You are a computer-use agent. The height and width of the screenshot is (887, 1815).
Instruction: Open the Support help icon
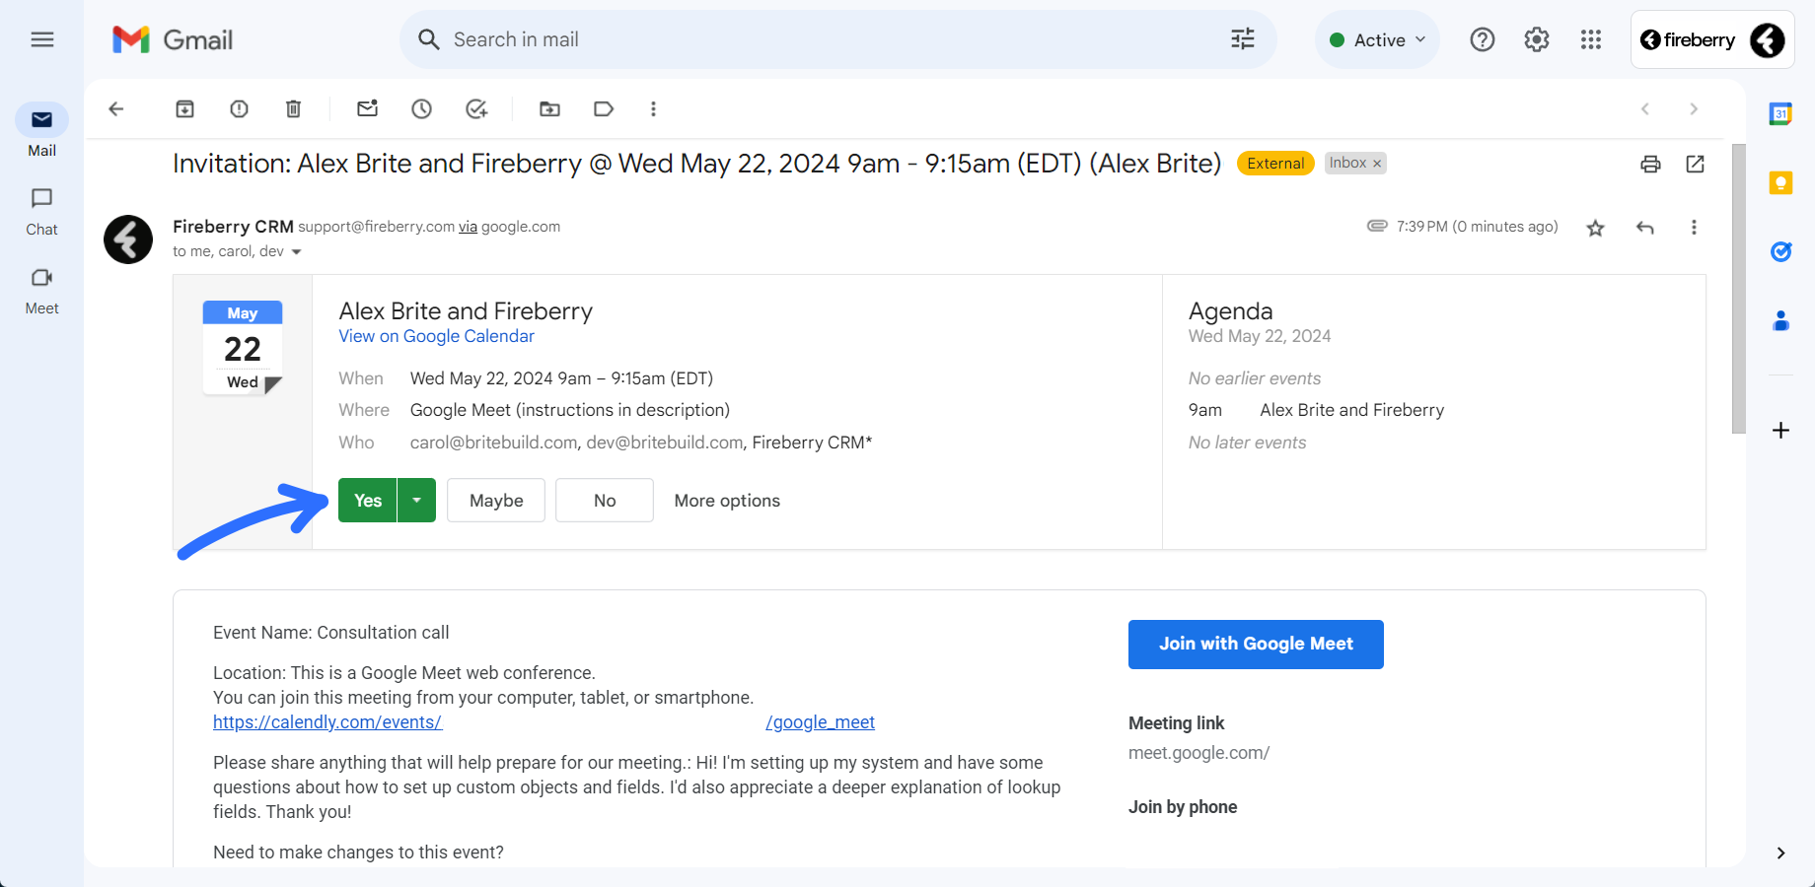[1483, 39]
